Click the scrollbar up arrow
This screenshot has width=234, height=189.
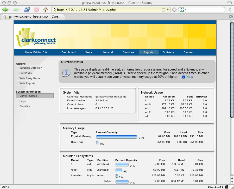[x=232, y=178]
